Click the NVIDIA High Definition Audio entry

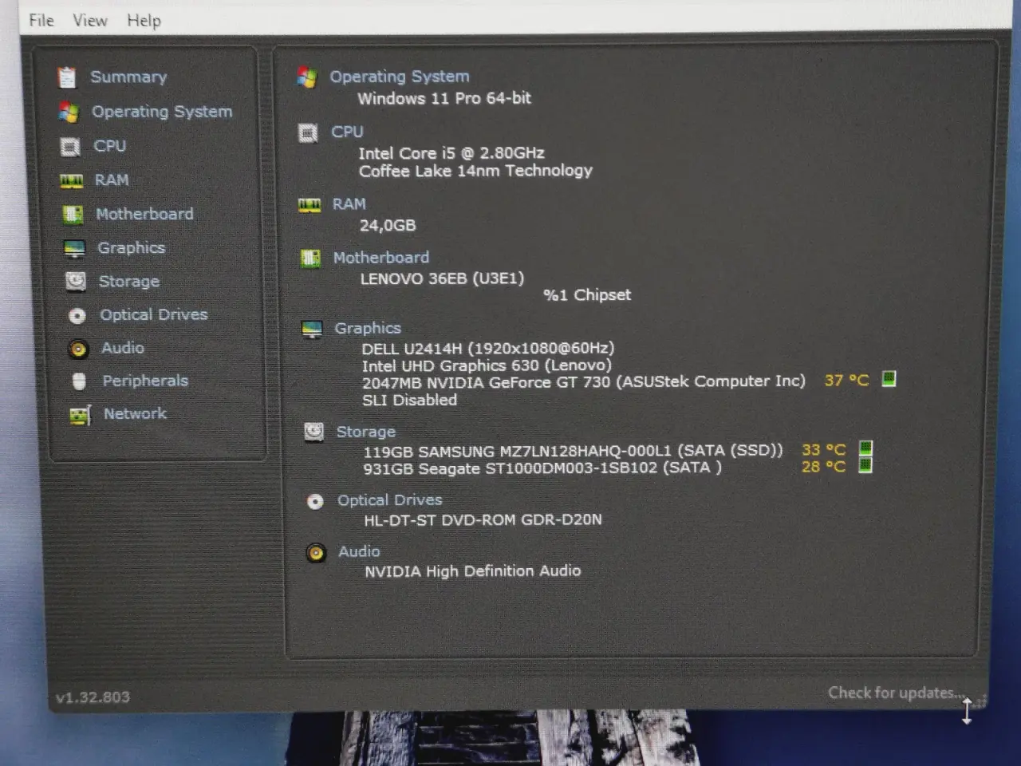(473, 571)
